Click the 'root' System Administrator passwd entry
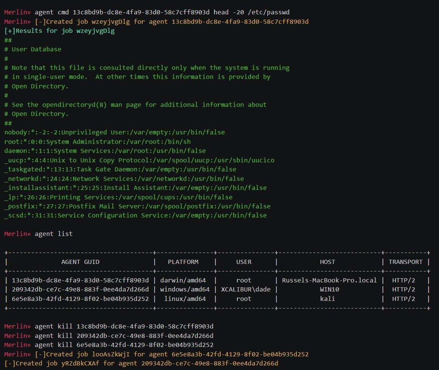This screenshot has width=439, height=370. tap(97, 142)
